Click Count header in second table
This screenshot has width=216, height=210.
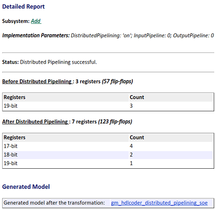(137, 137)
